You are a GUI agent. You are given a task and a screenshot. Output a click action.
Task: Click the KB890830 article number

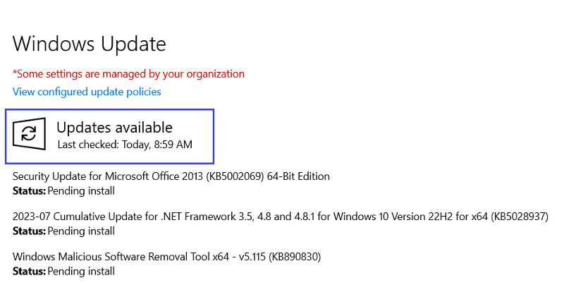tap(295, 257)
